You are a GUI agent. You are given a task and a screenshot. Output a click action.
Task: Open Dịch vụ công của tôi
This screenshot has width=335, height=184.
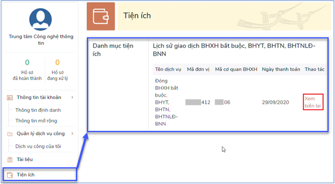[x=38, y=146]
